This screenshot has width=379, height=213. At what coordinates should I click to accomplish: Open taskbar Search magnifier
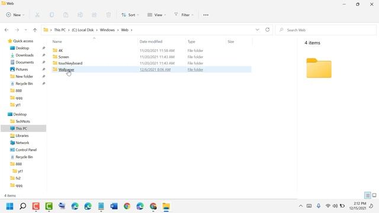[23, 206]
